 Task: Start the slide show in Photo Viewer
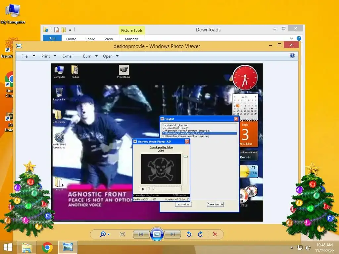(157, 234)
